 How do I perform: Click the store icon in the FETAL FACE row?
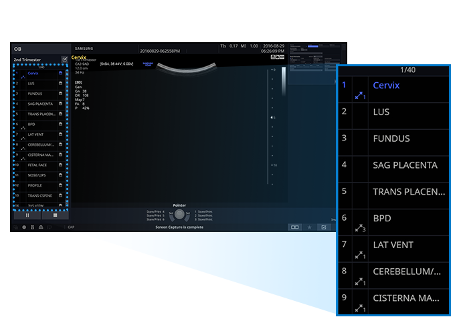click(61, 165)
